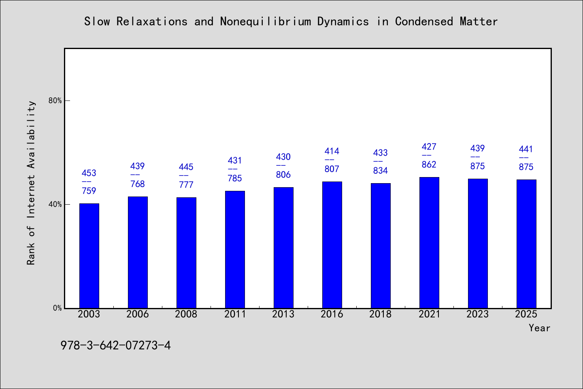Click the 2016 x-axis label

click(x=332, y=314)
